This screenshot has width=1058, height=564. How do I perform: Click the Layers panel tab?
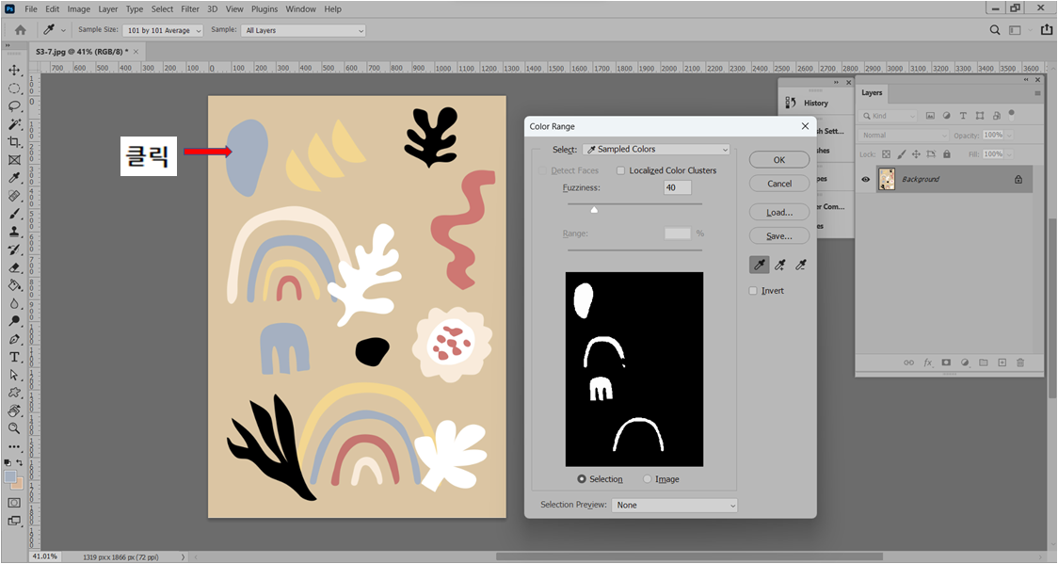coord(872,93)
